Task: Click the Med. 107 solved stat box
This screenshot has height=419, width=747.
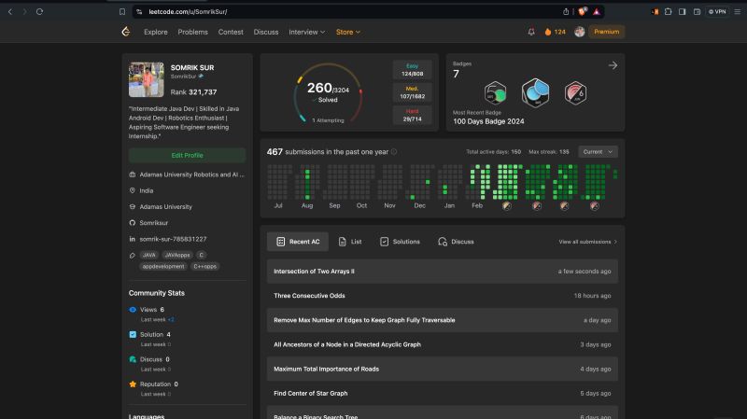Action: 412,92
